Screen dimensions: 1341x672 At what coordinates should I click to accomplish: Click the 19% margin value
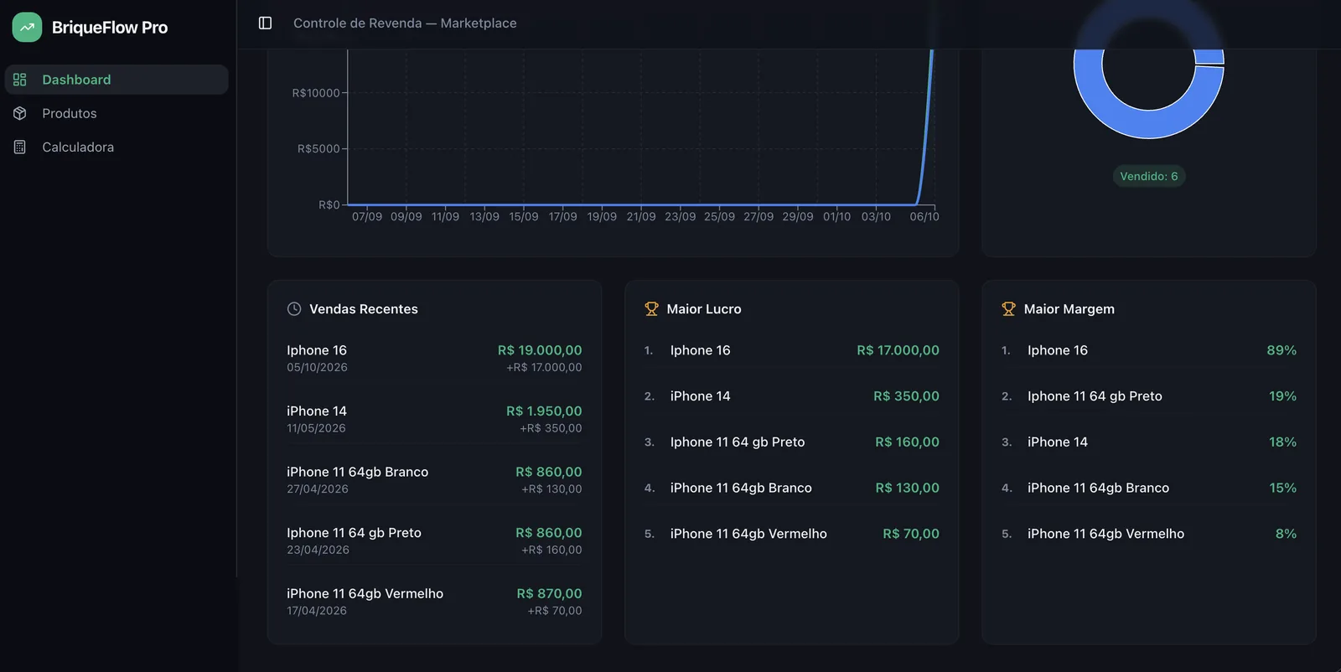[1282, 395]
